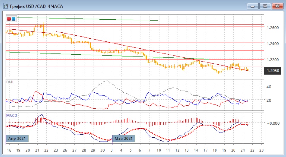Click date 23 at time axis end
Viewport: 286px width, 157px height.
tap(261, 150)
